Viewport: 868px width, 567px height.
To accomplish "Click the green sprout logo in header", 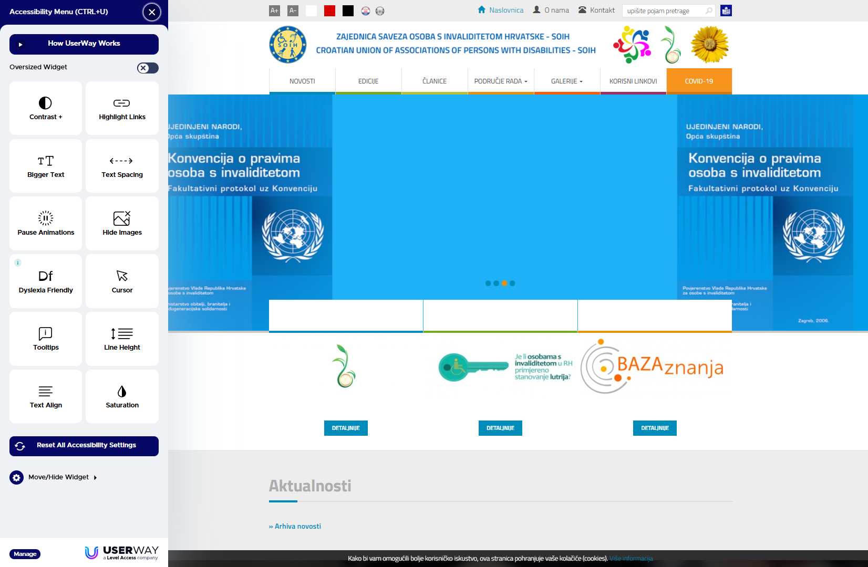I will pyautogui.click(x=670, y=45).
